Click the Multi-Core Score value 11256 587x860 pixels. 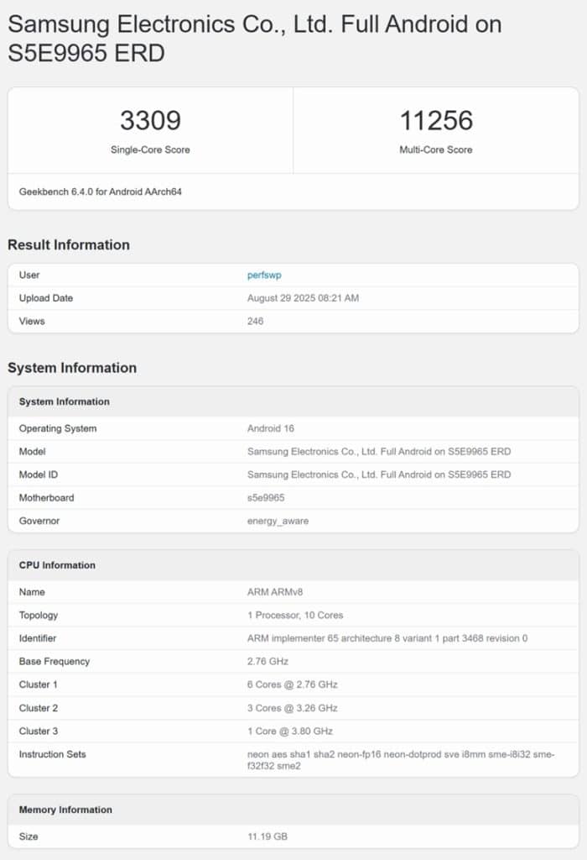click(x=436, y=121)
